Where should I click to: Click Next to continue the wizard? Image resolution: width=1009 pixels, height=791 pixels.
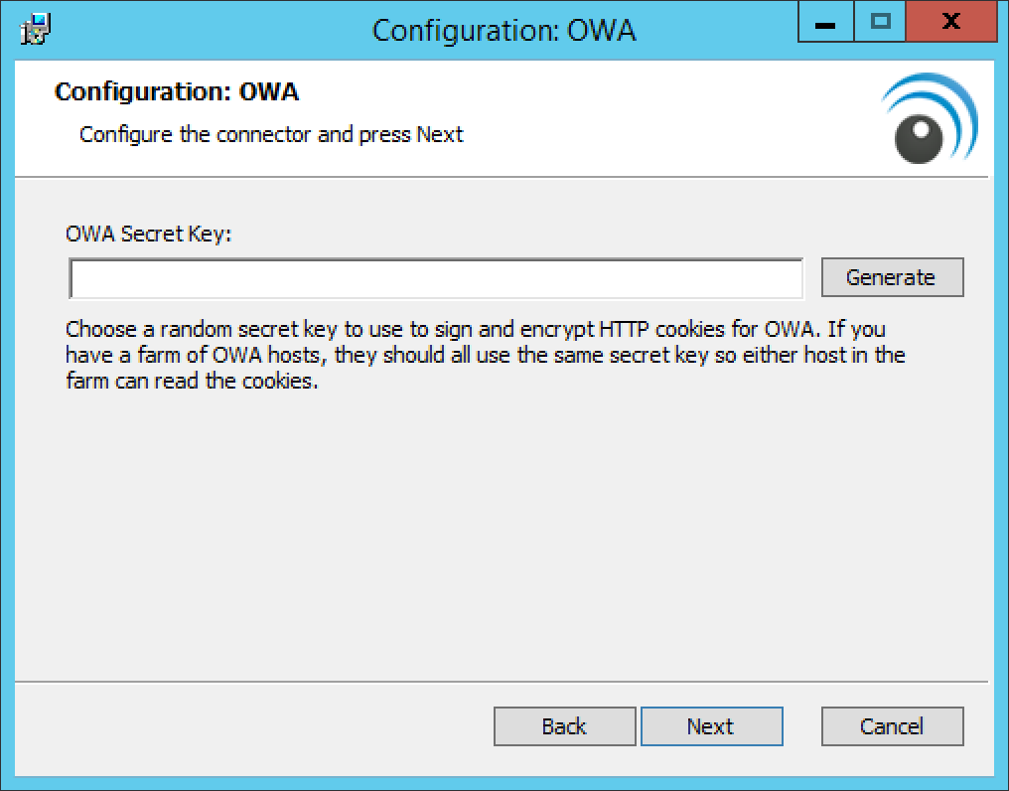tap(711, 725)
